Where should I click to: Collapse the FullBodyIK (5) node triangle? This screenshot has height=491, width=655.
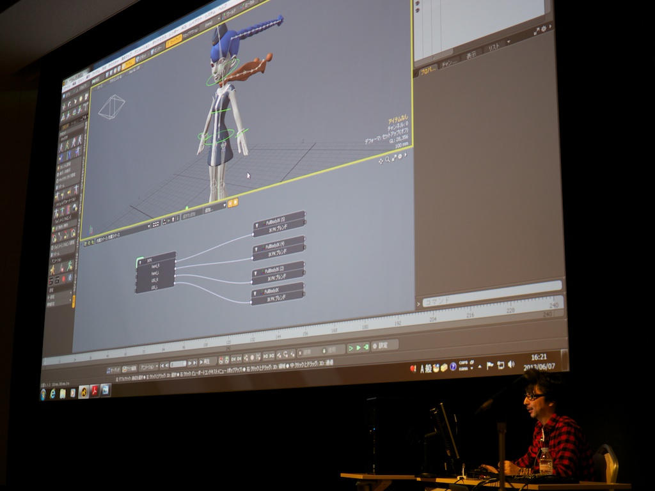256,226
